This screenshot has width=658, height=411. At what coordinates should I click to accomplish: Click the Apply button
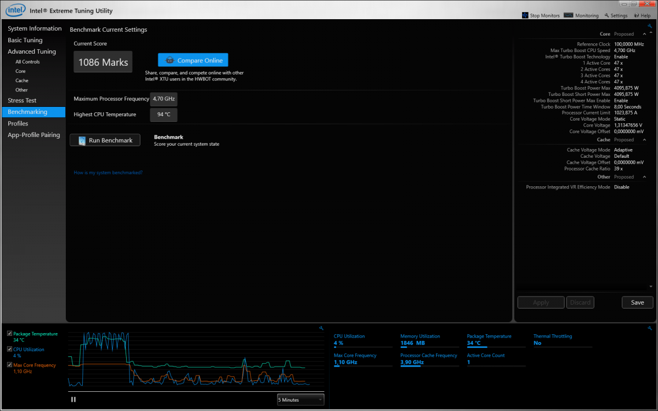click(x=541, y=302)
